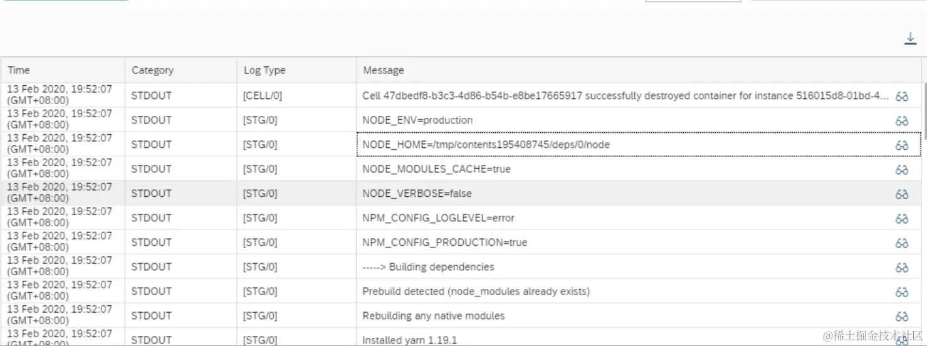Sort by the Time column header
The image size is (927, 346).
click(x=19, y=70)
